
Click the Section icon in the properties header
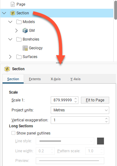tap(7, 69)
